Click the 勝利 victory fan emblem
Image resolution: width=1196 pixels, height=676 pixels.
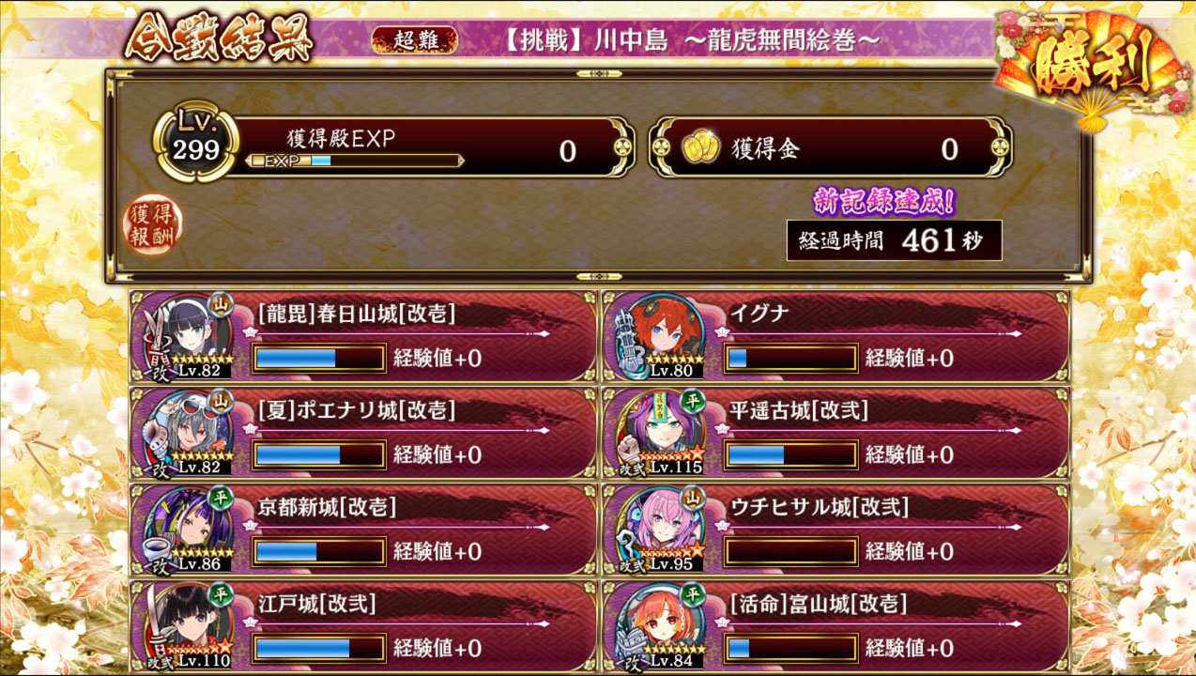point(1092,66)
